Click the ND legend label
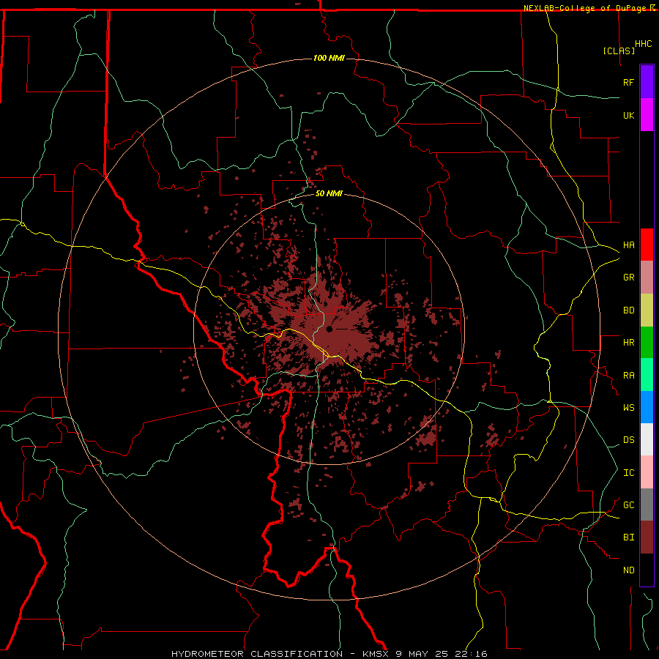Image resolution: width=659 pixels, height=659 pixels. click(628, 570)
